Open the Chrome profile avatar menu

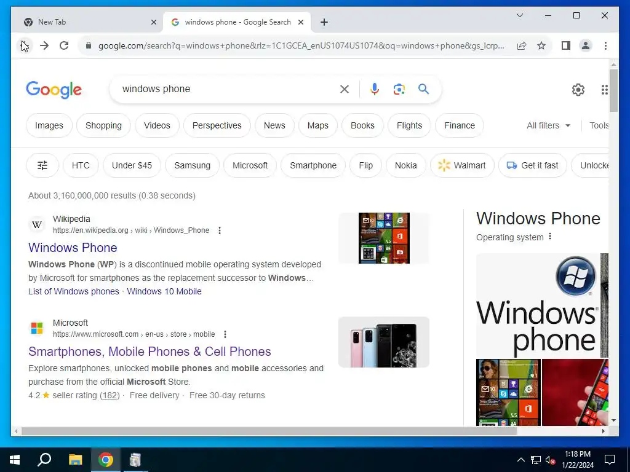[586, 45]
